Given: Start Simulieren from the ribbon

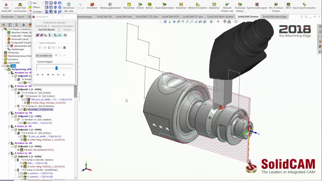Looking at the screenshot, I should 92,6.
